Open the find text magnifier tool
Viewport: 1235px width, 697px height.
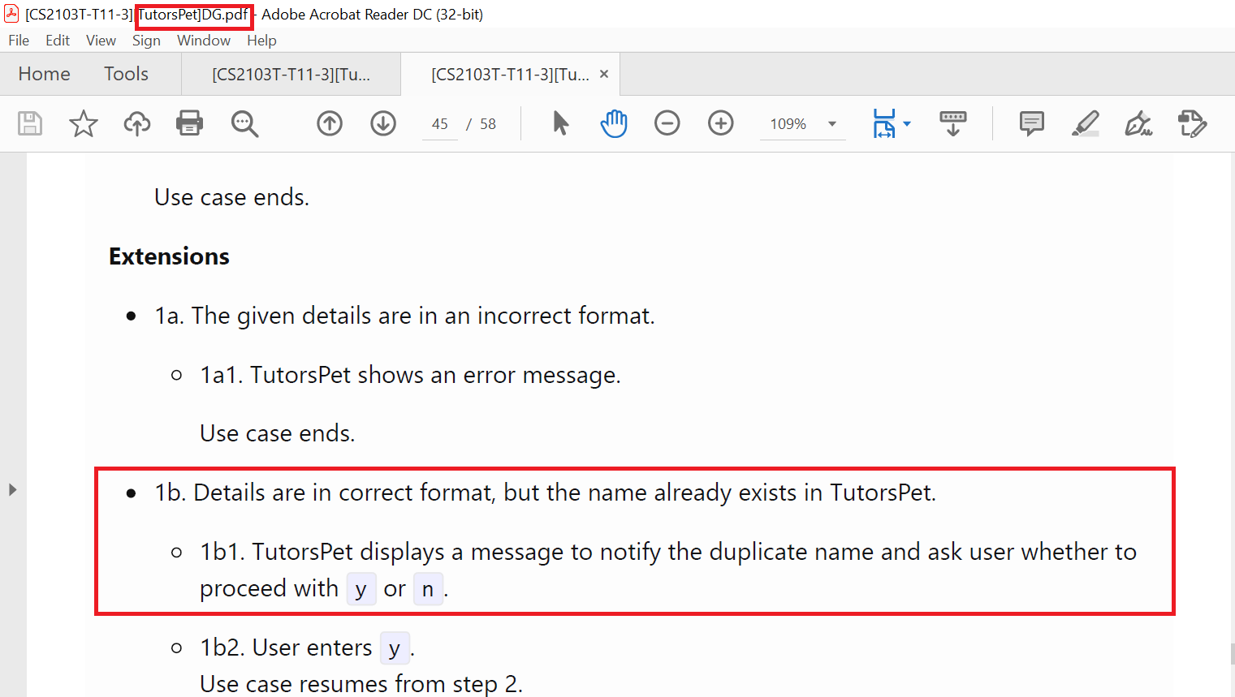pos(244,123)
